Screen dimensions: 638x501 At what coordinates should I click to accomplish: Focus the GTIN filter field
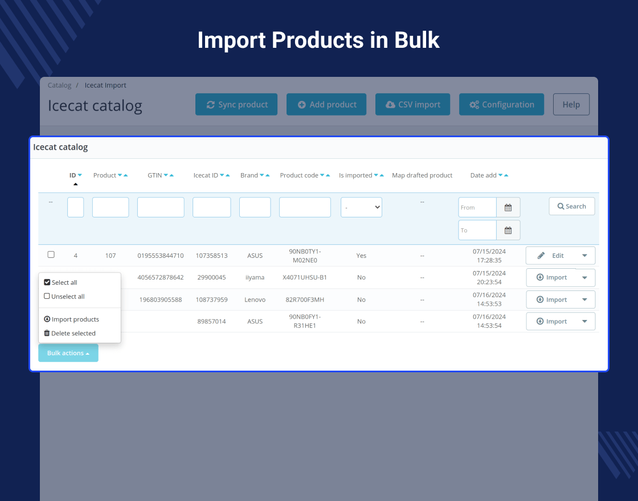161,207
